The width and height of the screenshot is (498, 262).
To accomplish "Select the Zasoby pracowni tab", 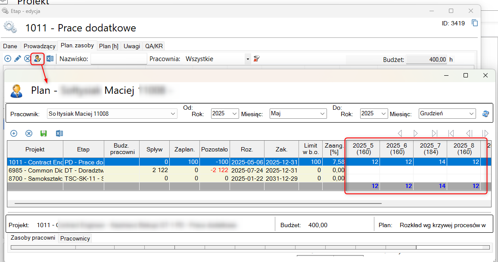I will pyautogui.click(x=33, y=238).
